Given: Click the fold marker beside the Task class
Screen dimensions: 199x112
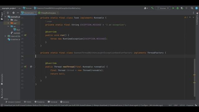Looking at the screenshot, I should point(35,18).
